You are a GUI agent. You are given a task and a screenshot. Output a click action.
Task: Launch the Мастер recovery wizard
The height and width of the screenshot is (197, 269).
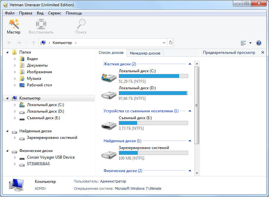[x=13, y=26]
